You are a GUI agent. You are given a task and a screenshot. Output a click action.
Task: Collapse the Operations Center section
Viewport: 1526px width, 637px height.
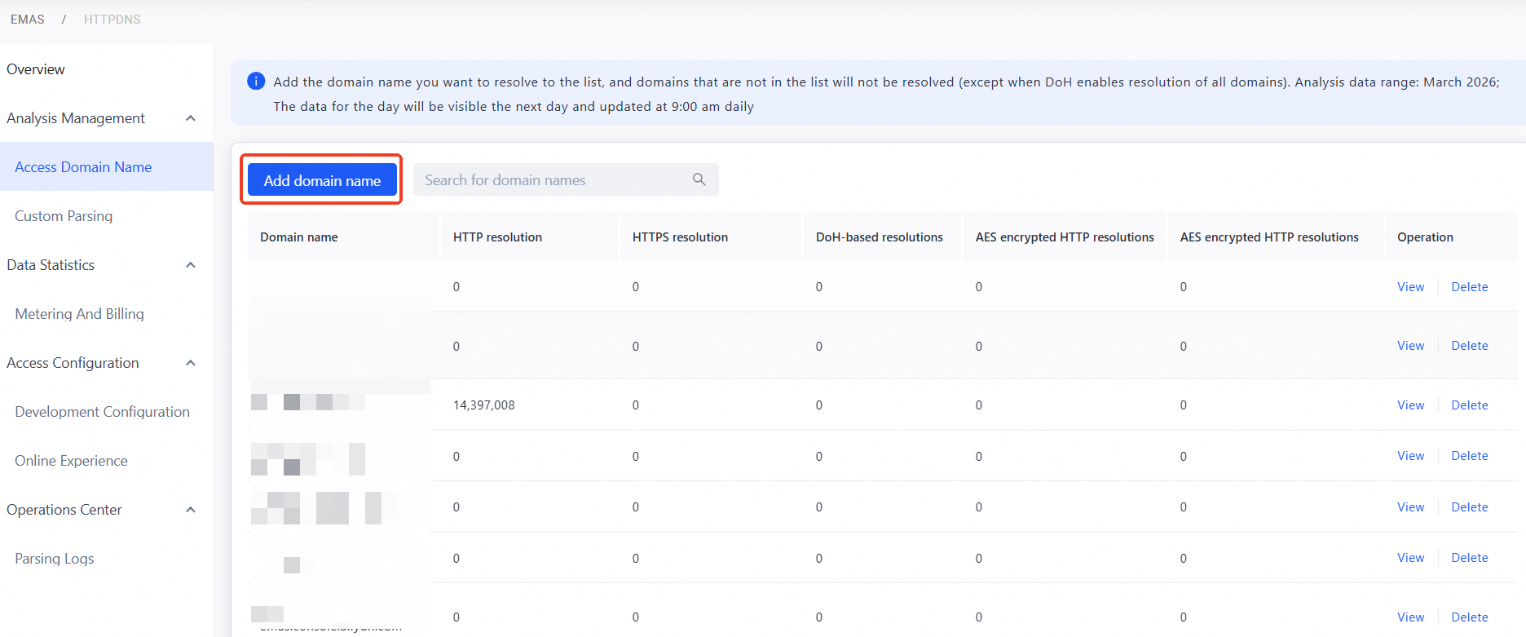(x=191, y=510)
